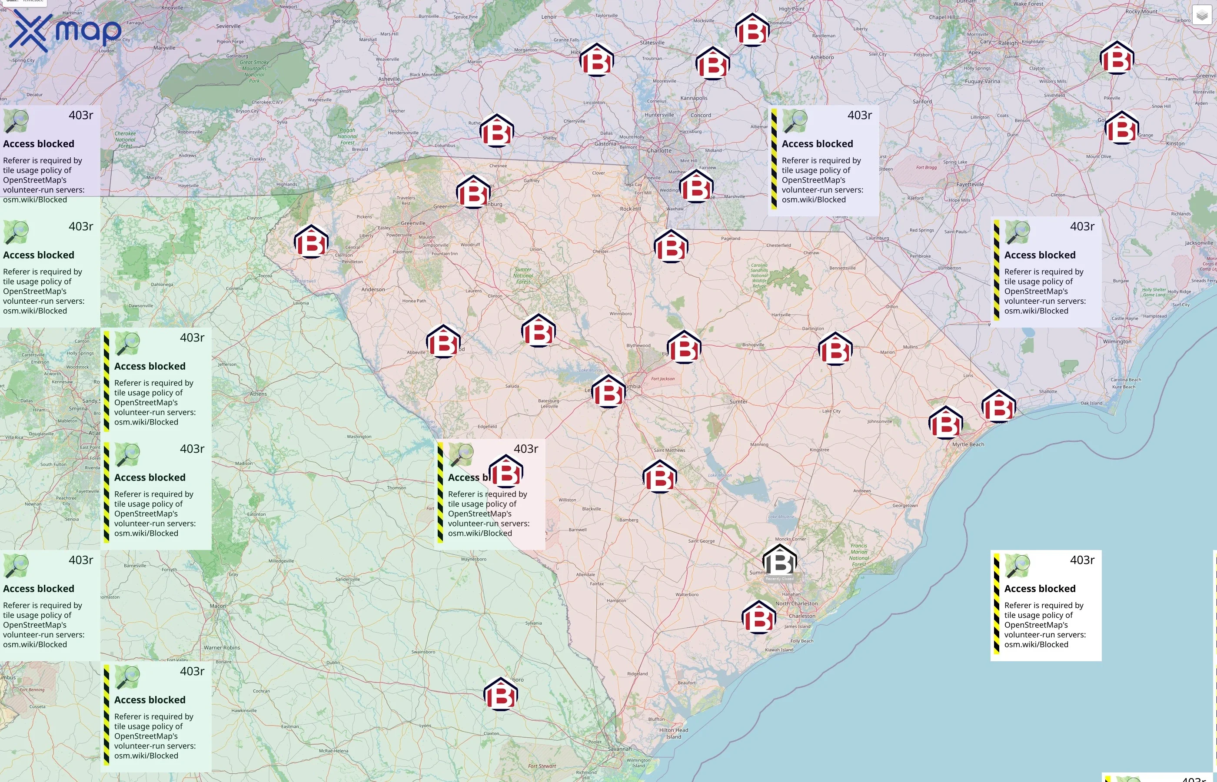Click the Rock Hill city label
This screenshot has width=1217, height=782.
tap(630, 209)
